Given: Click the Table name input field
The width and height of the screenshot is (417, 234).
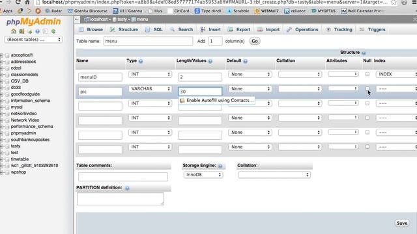Looking at the screenshot, I should coord(148,41).
